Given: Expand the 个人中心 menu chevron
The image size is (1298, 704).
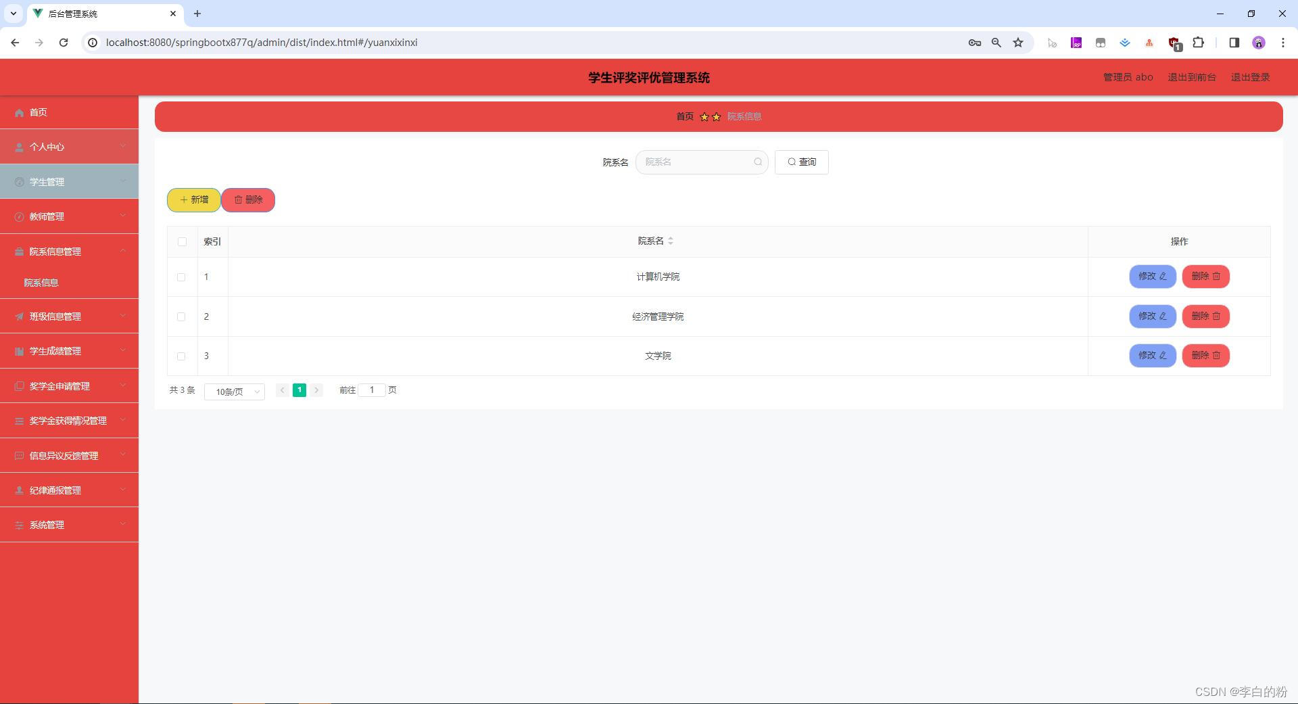Looking at the screenshot, I should click(123, 146).
